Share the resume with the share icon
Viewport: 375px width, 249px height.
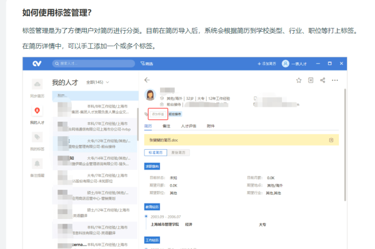click(x=322, y=81)
